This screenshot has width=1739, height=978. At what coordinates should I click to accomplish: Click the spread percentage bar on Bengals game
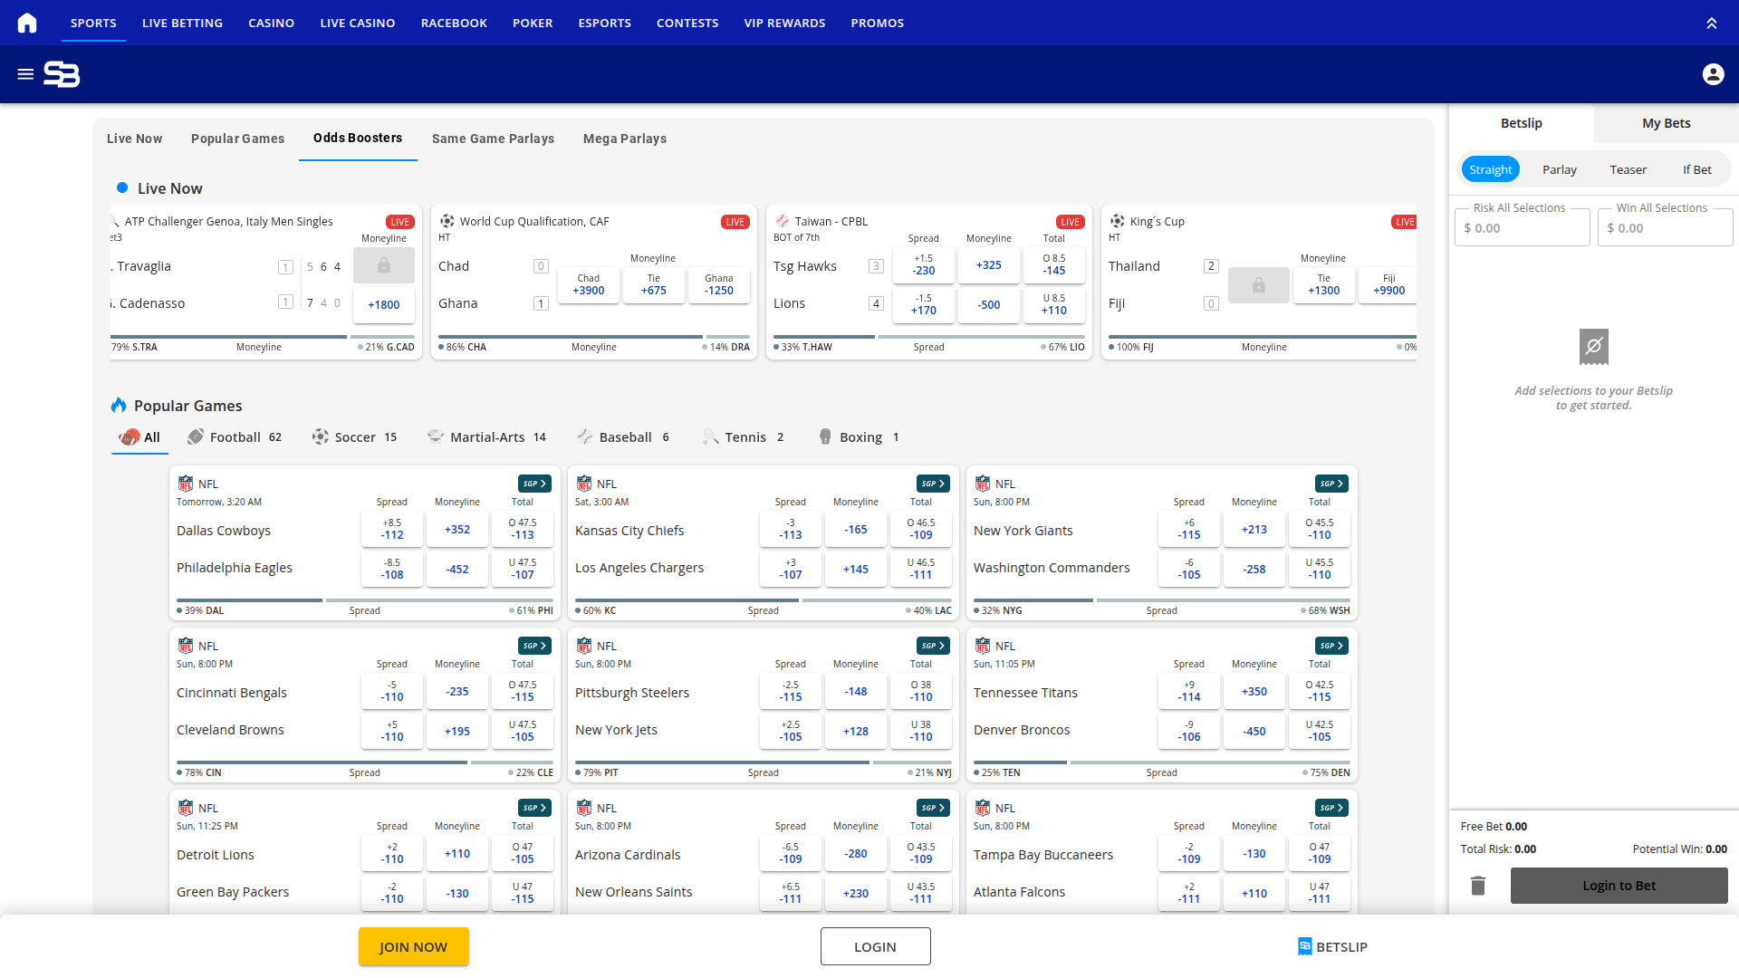[x=362, y=763]
